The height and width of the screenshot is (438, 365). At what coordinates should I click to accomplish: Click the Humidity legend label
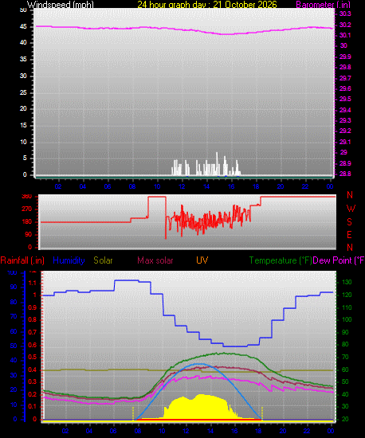pos(69,260)
